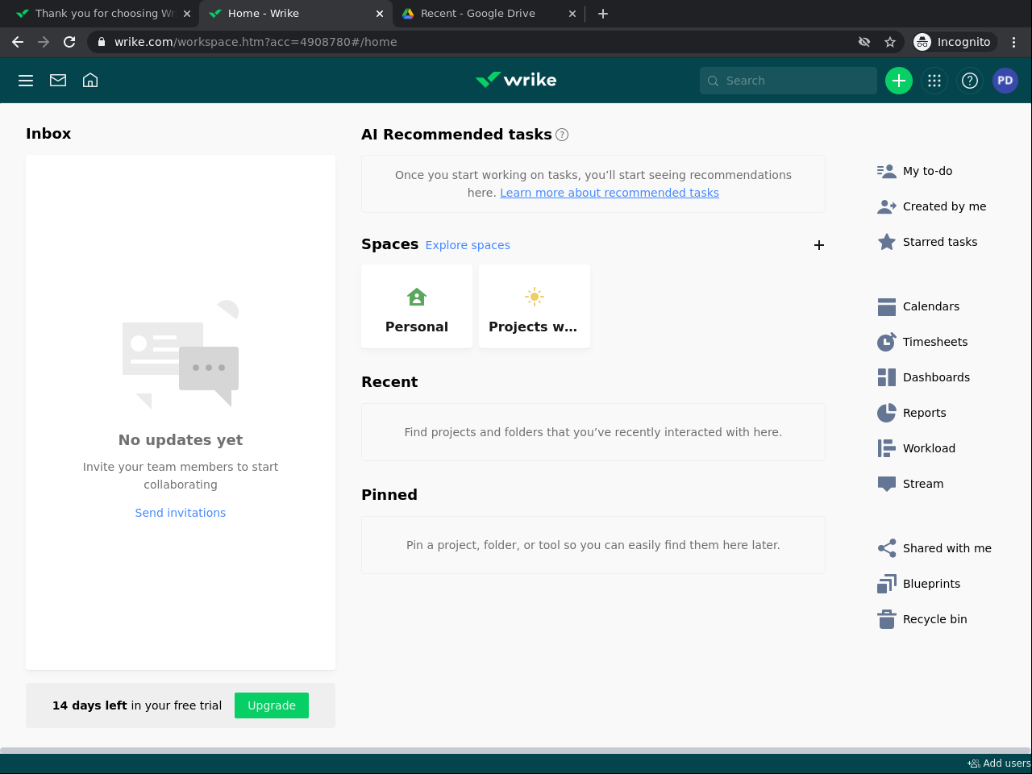The image size is (1032, 774).
Task: Click the My to-do icon
Action: tap(887, 171)
